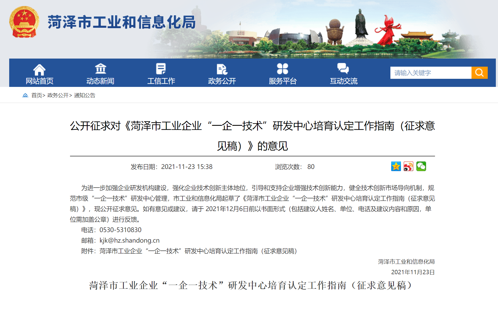Click the national emblem logo
The width and height of the screenshot is (498, 309).
click(24, 22)
